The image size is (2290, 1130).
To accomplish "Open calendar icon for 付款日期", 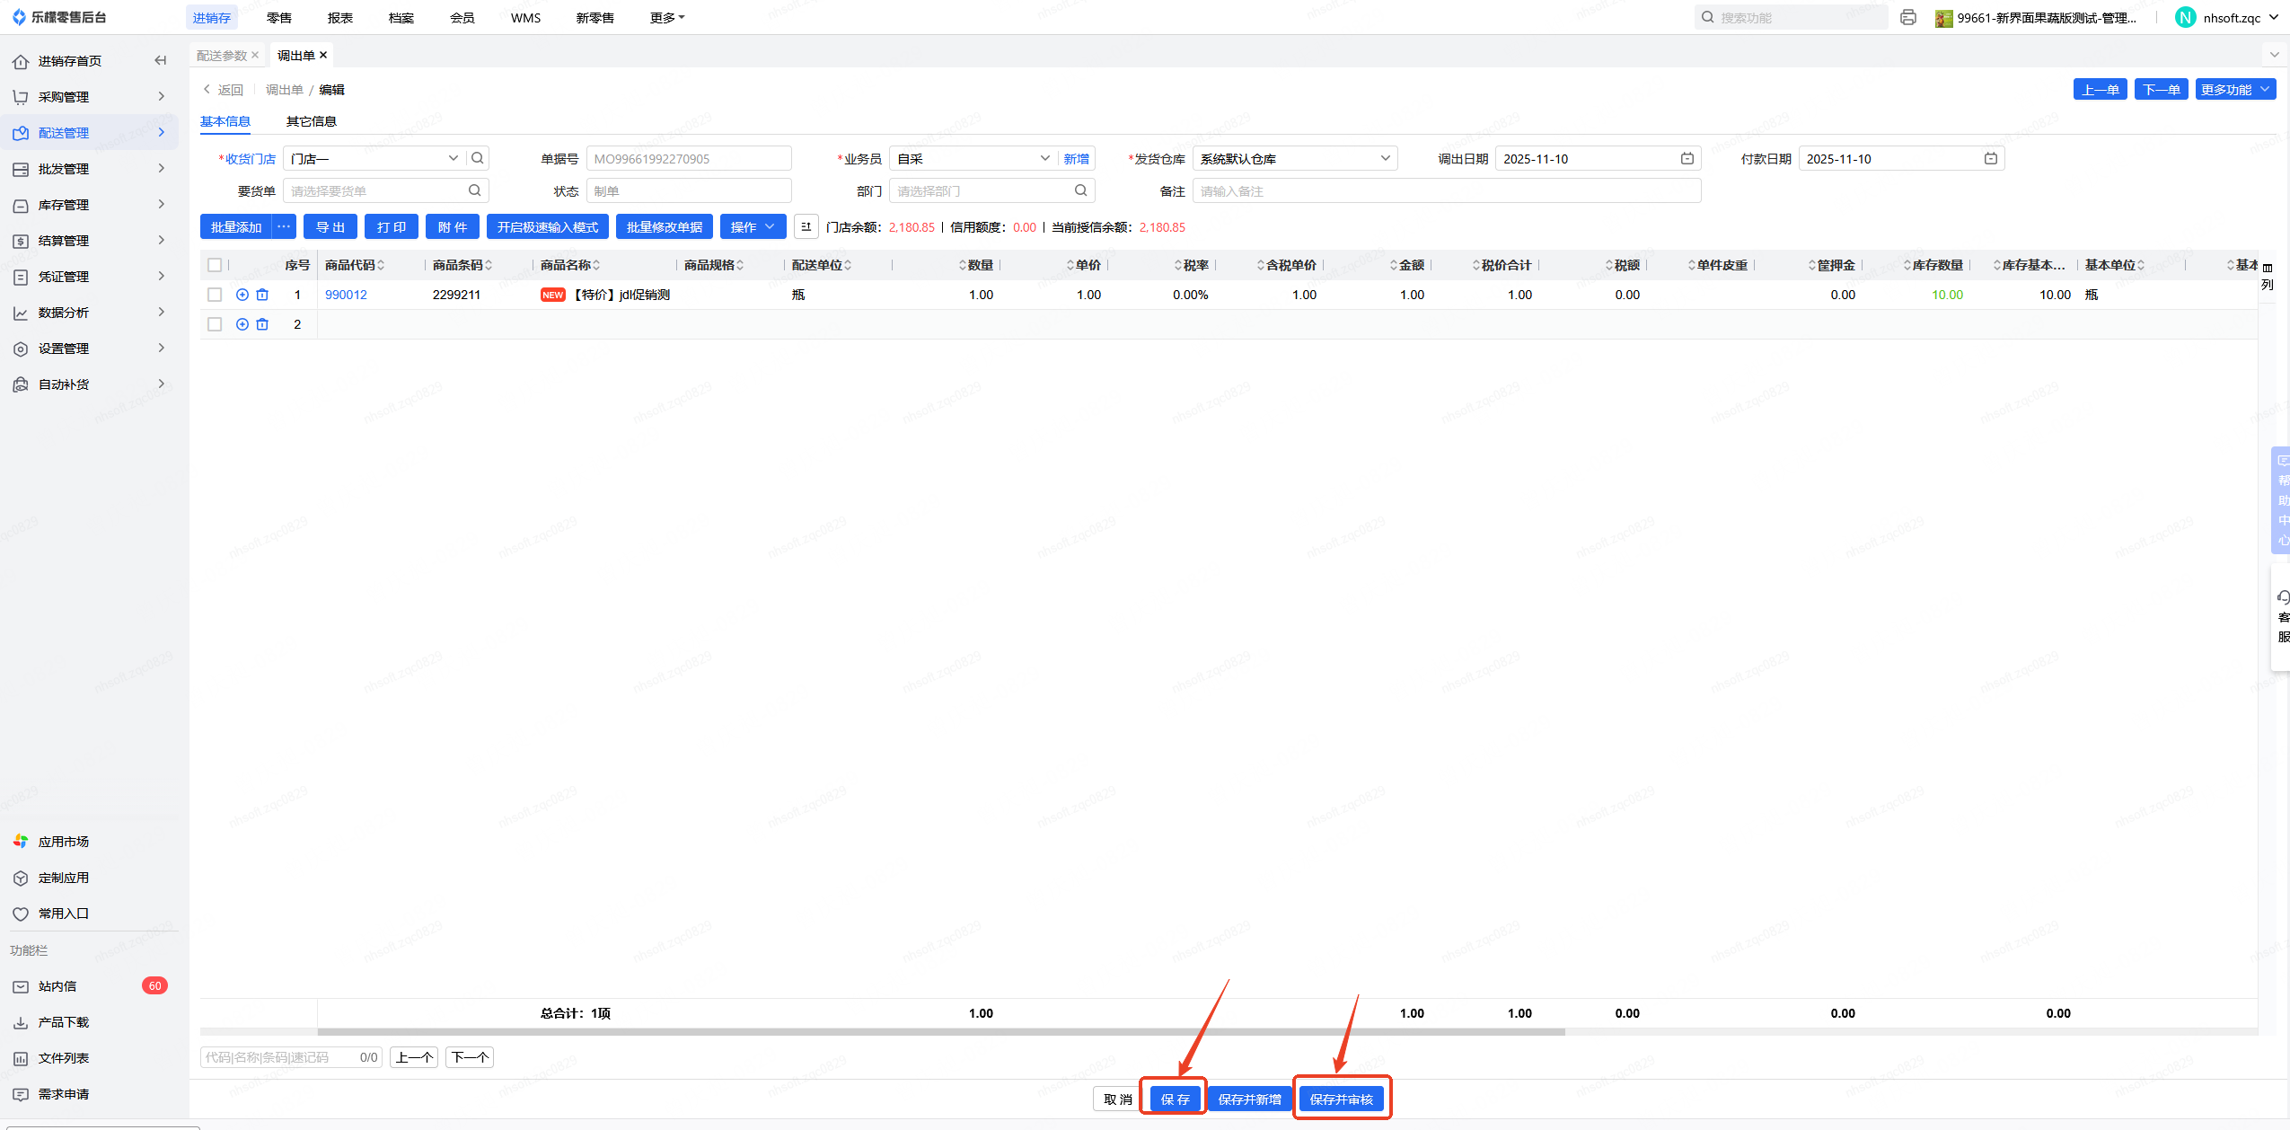I will pyautogui.click(x=1990, y=159).
